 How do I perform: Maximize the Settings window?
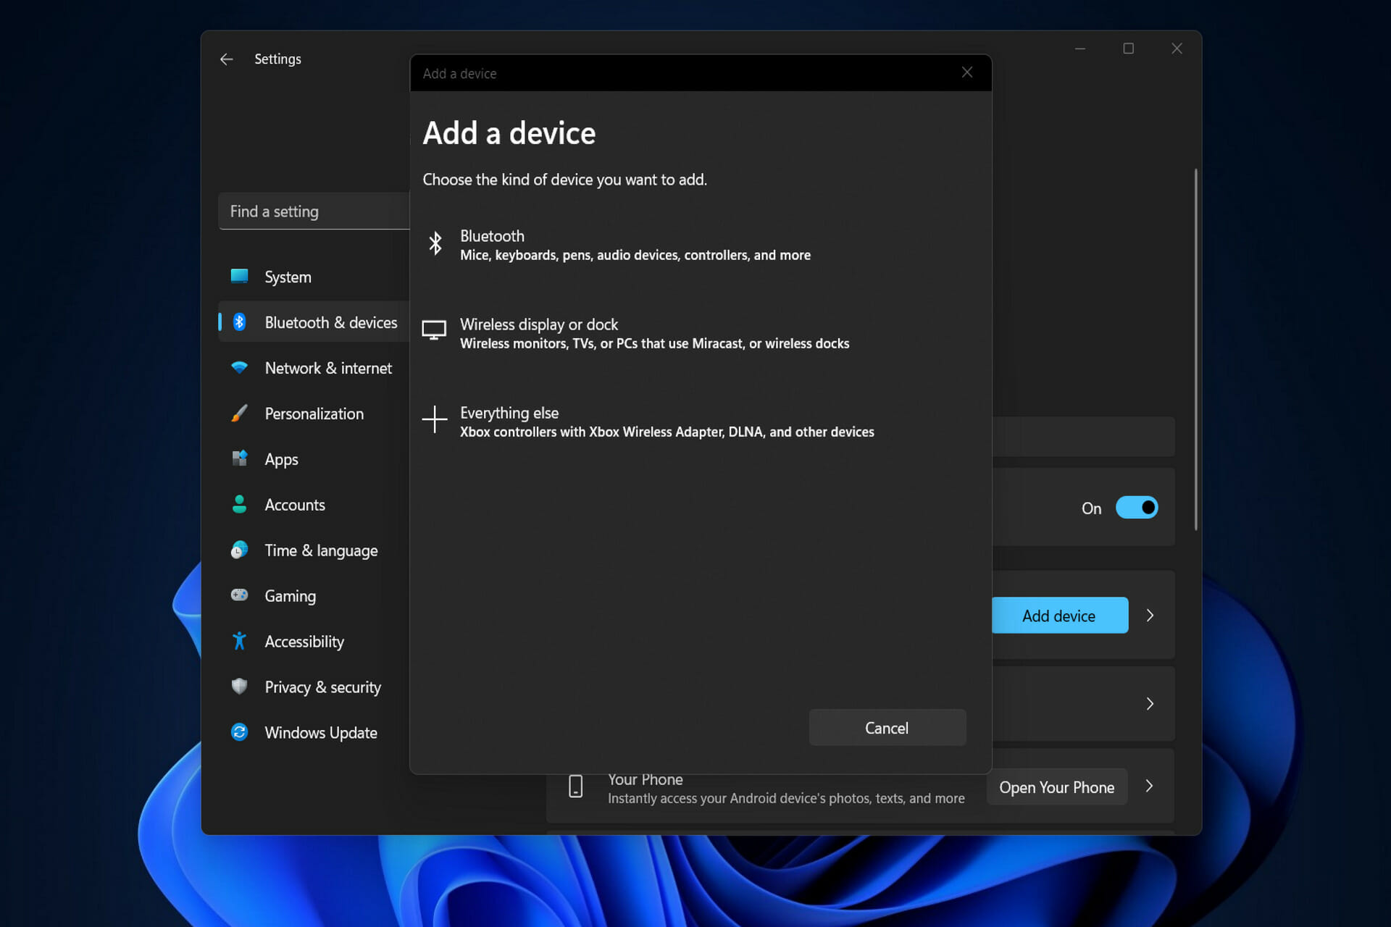tap(1129, 49)
